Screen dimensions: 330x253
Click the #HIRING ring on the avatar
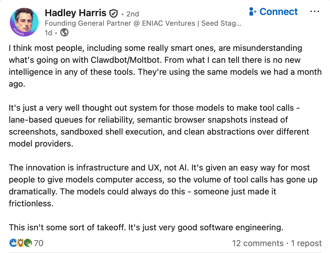pyautogui.click(x=19, y=32)
